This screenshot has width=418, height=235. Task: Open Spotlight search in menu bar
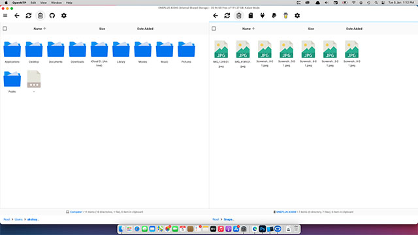click(376, 3)
